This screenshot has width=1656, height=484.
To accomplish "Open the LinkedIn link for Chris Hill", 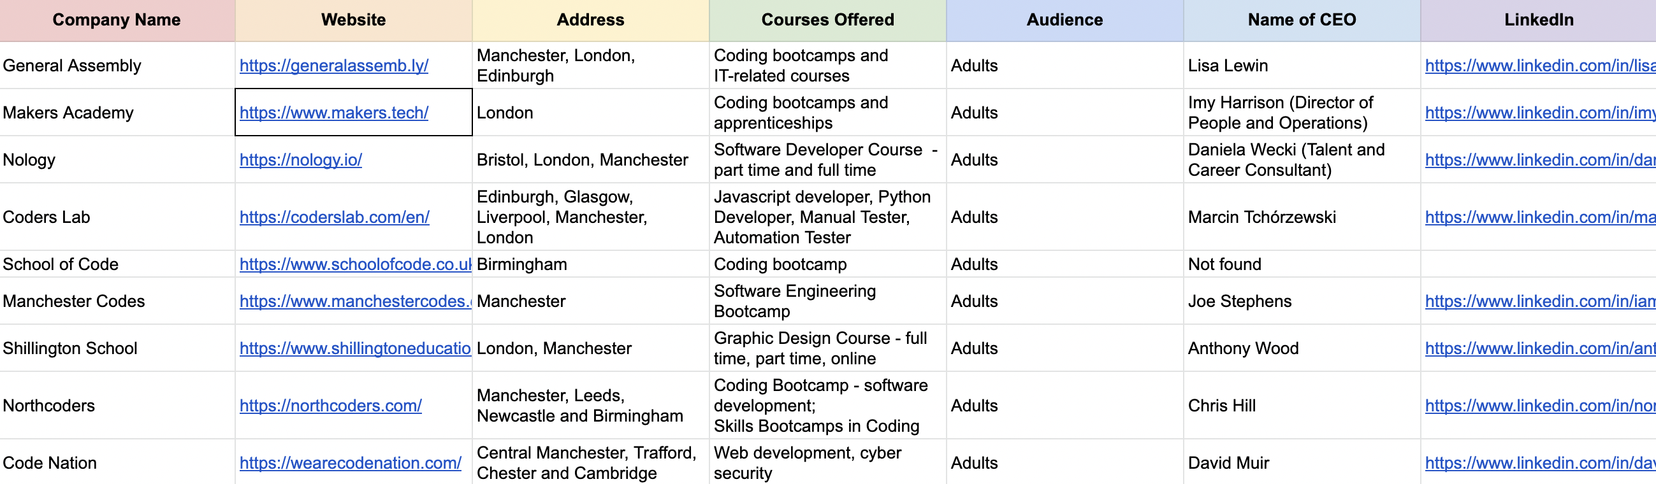I will pyautogui.click(x=1539, y=406).
